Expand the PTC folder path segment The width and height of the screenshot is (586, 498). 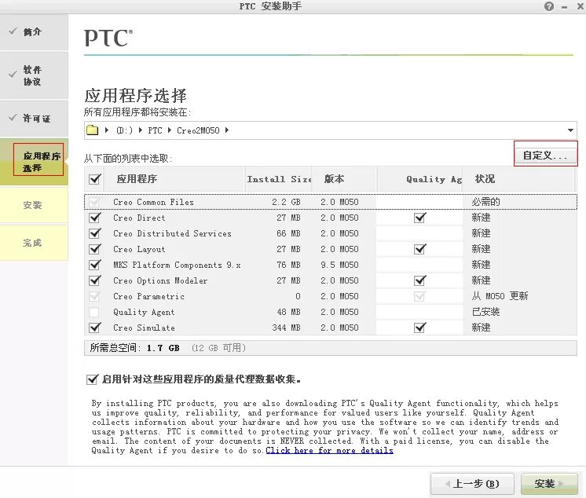(154, 130)
